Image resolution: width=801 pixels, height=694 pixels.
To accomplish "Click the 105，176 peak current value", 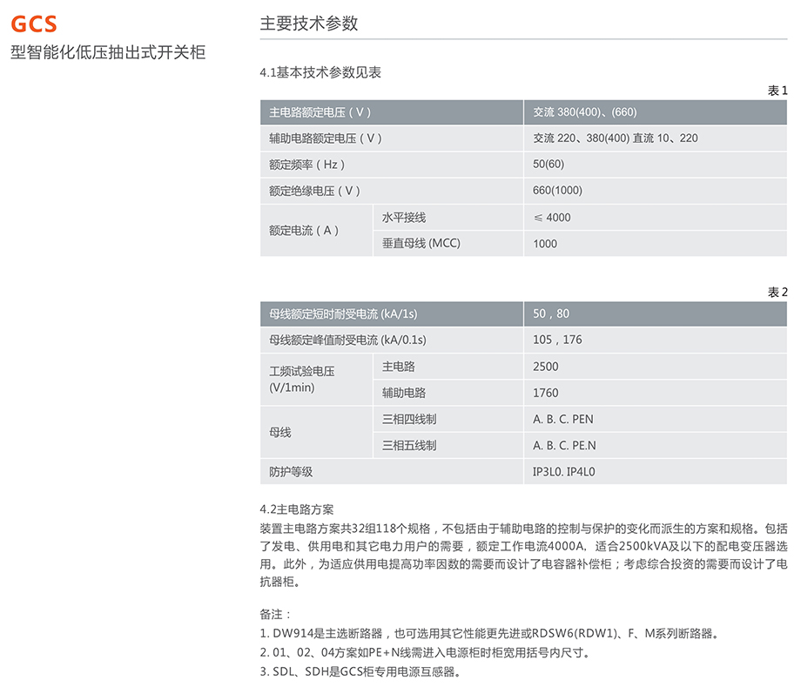I will click(557, 340).
